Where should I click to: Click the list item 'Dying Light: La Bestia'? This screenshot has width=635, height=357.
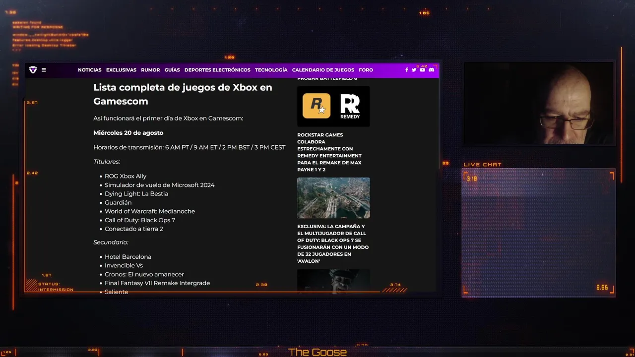click(x=136, y=194)
